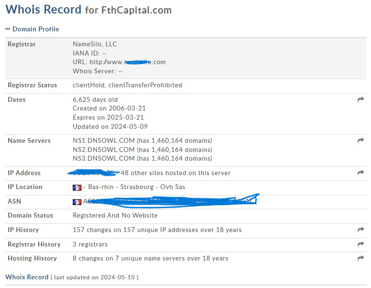The image size is (371, 288).
Task: Open the Name Servers row arrow icon
Action: [x=360, y=140]
